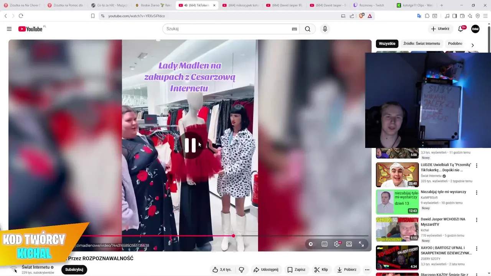The width and height of the screenshot is (491, 276).
Task: Open the Leo AI sparkle icon
Action: coord(470,16)
